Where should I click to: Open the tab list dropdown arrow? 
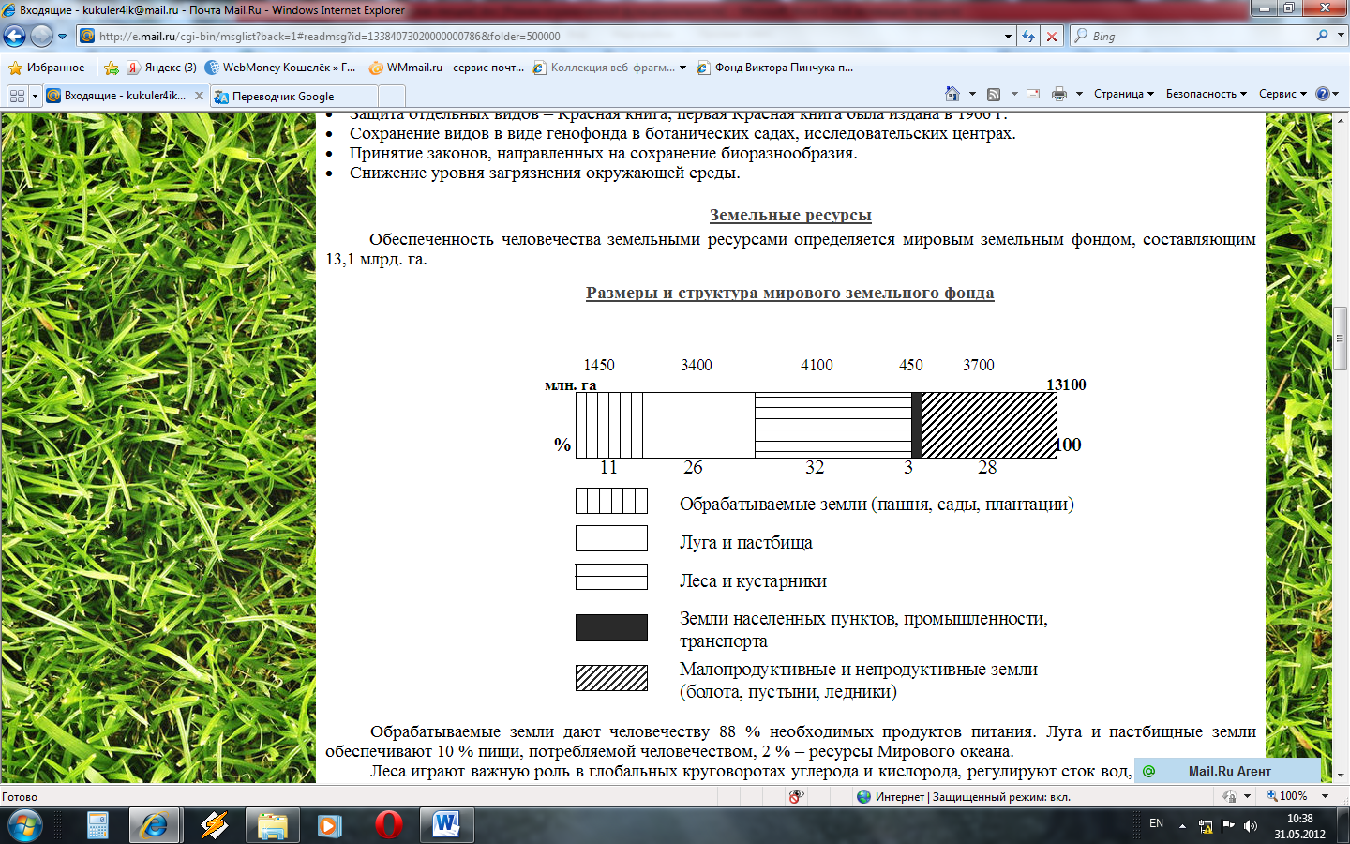[35, 96]
